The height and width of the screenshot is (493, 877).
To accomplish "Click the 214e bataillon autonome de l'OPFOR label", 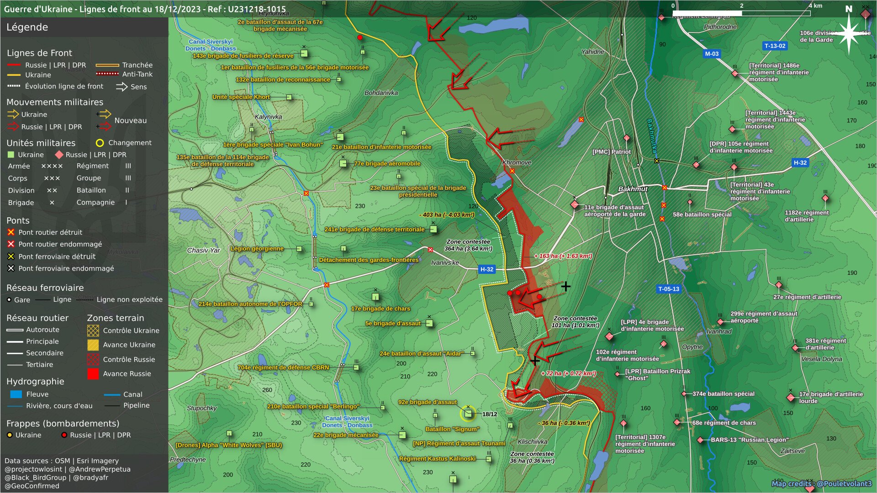I will click(x=250, y=304).
